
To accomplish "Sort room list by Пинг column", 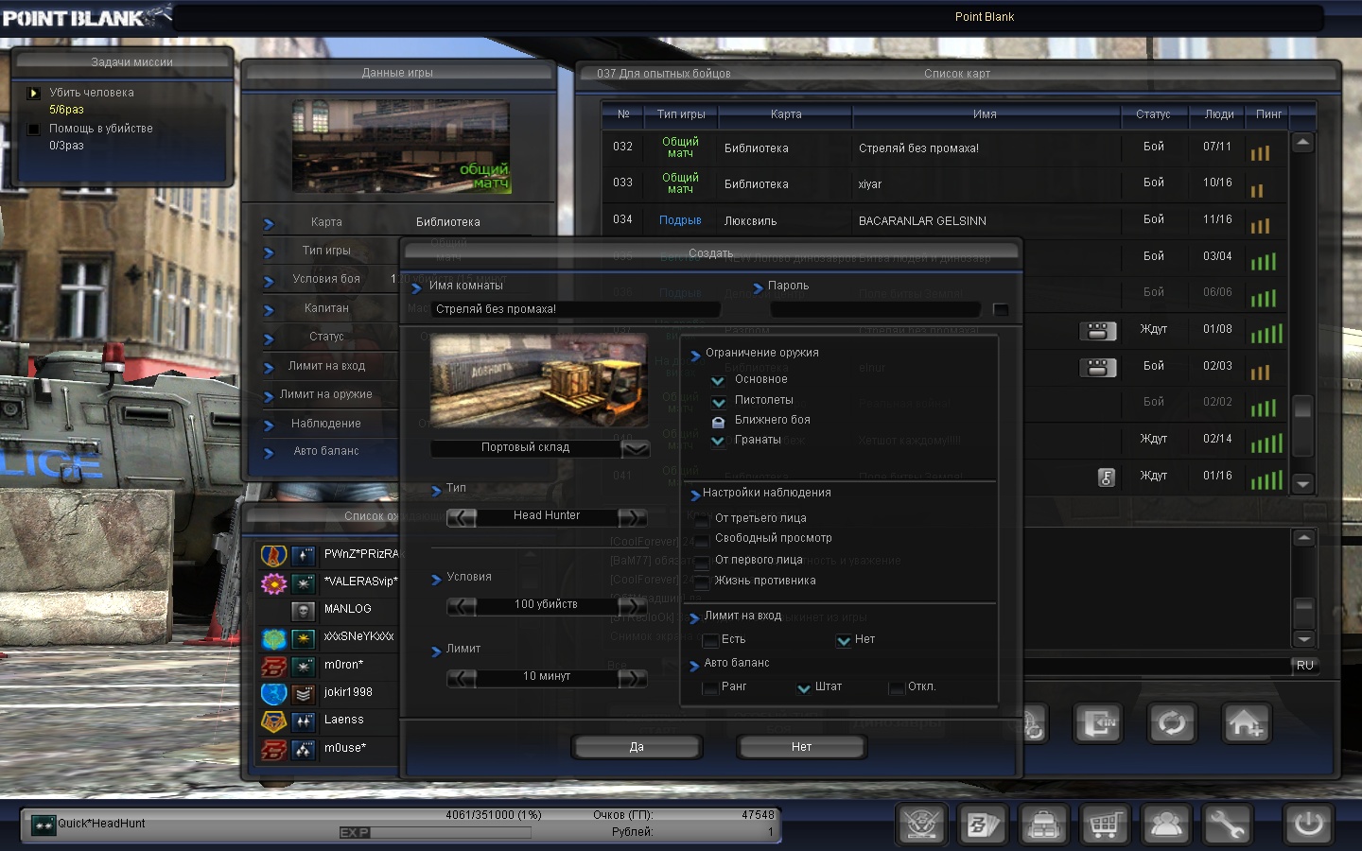I will (1268, 114).
